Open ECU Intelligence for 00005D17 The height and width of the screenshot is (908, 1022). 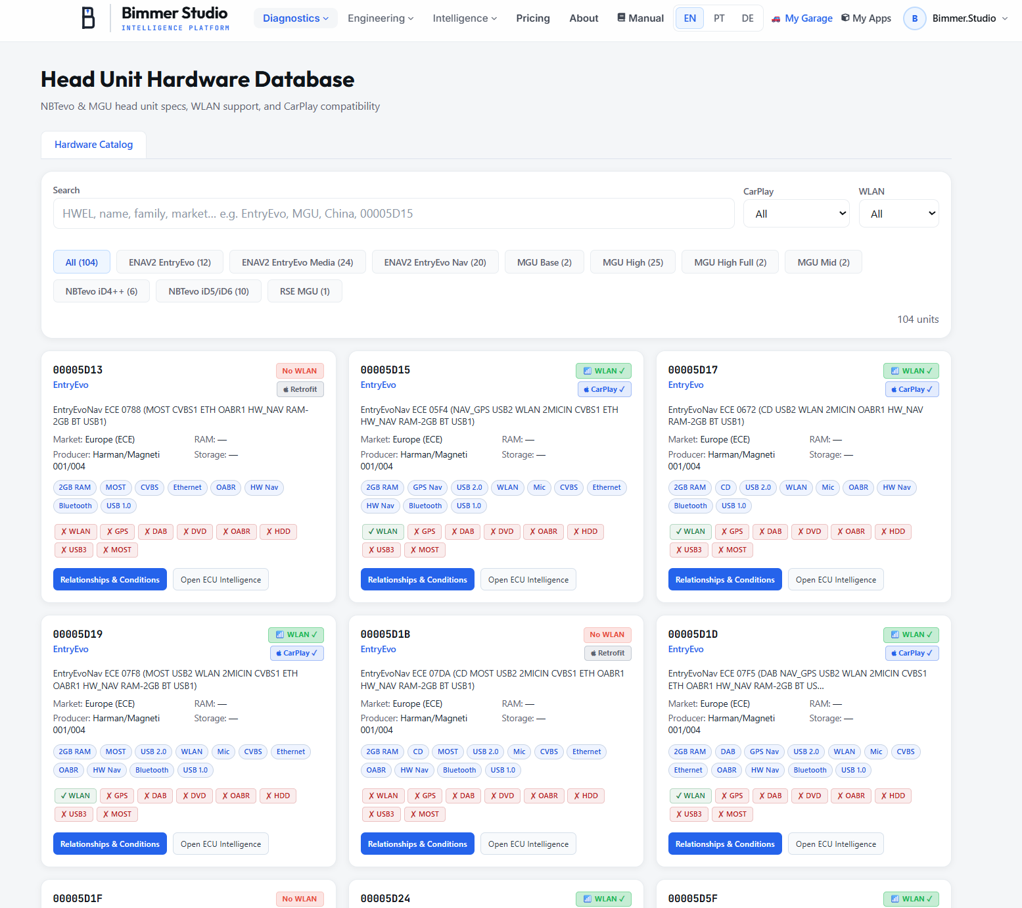tap(836, 579)
